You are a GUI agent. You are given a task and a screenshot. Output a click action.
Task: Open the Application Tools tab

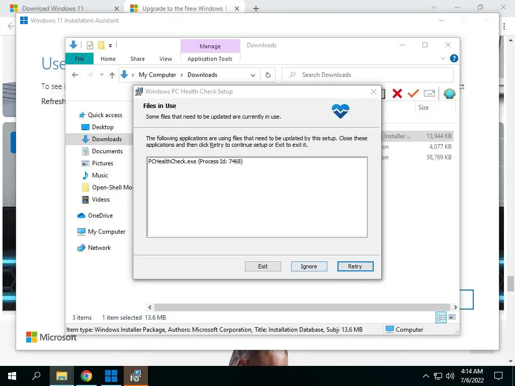[x=210, y=59]
